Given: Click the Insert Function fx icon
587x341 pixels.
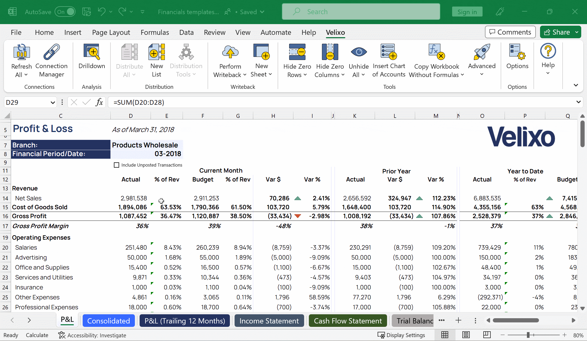Looking at the screenshot, I should tap(99, 102).
